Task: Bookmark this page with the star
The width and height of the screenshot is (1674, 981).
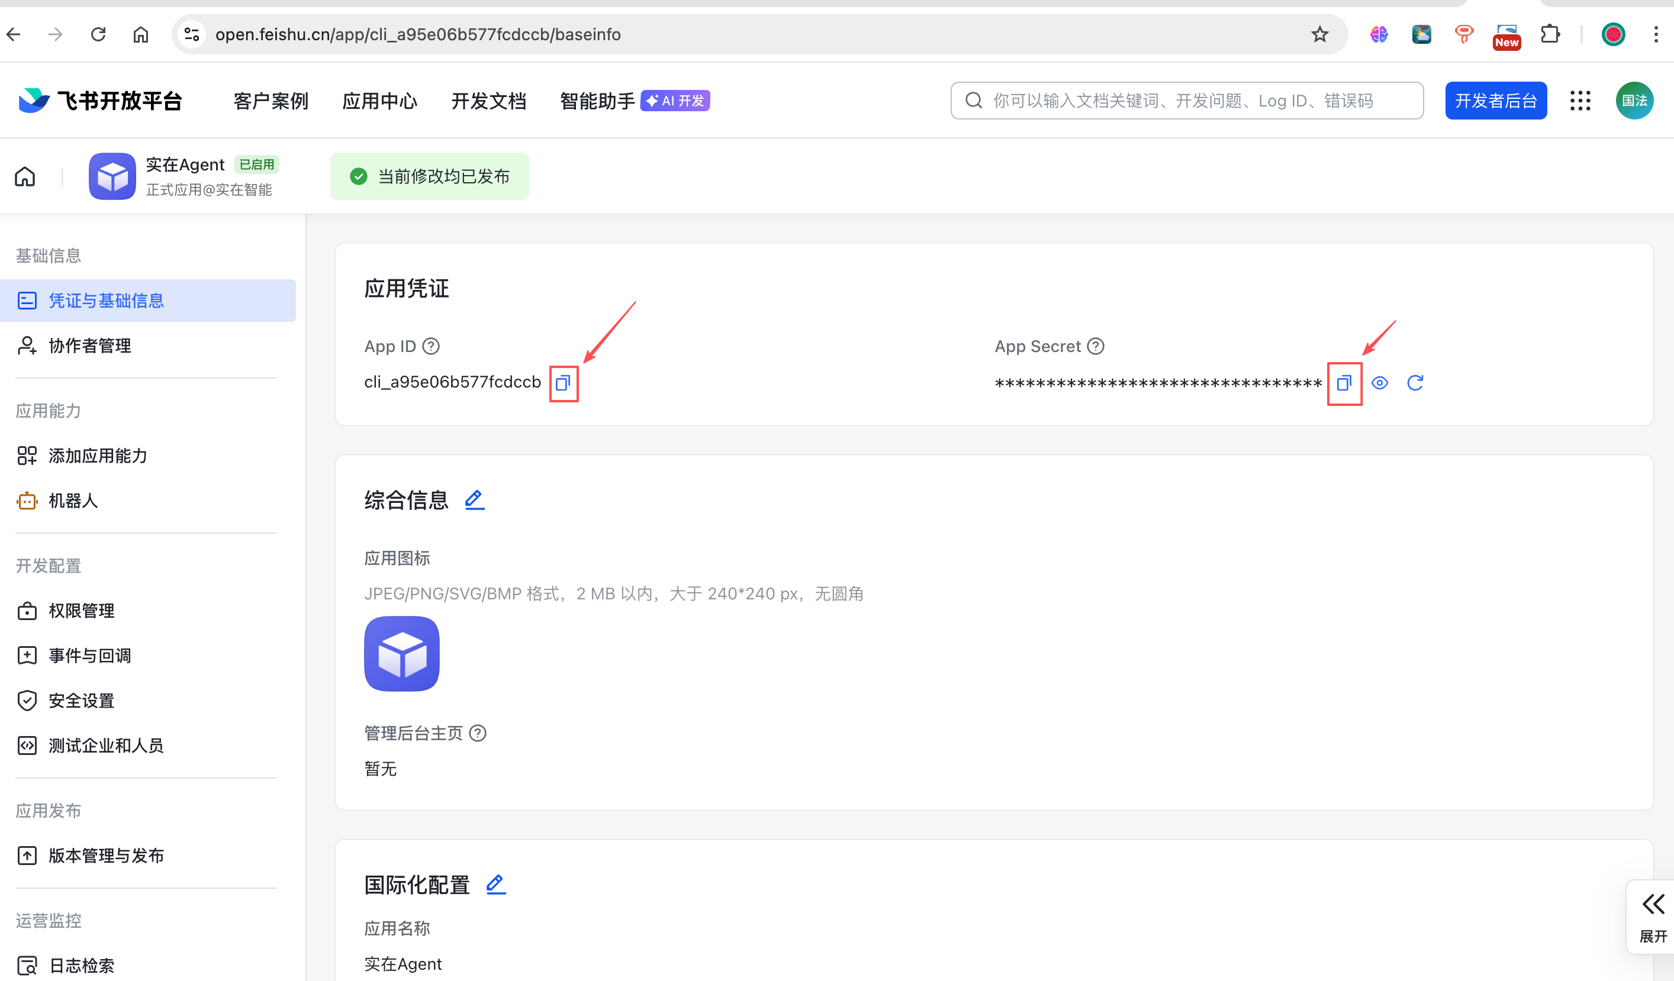Action: tap(1320, 34)
